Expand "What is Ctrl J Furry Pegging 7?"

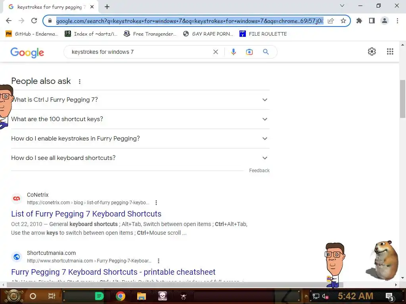[x=140, y=100]
